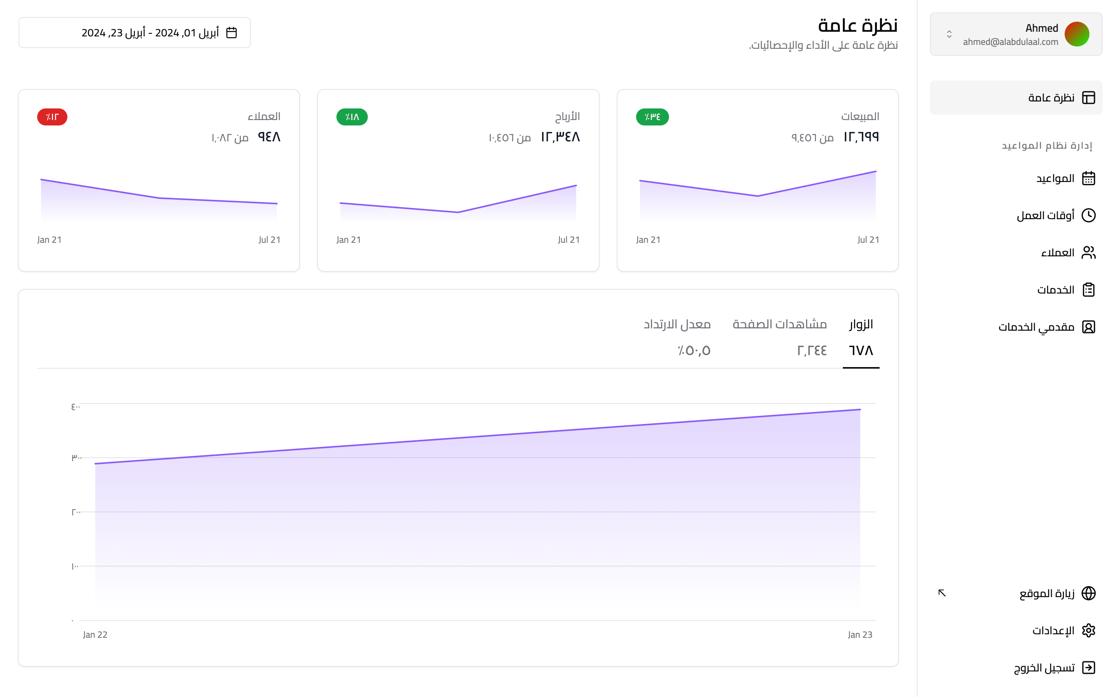Click the email ahmed@alabdulaal.com

(1010, 42)
